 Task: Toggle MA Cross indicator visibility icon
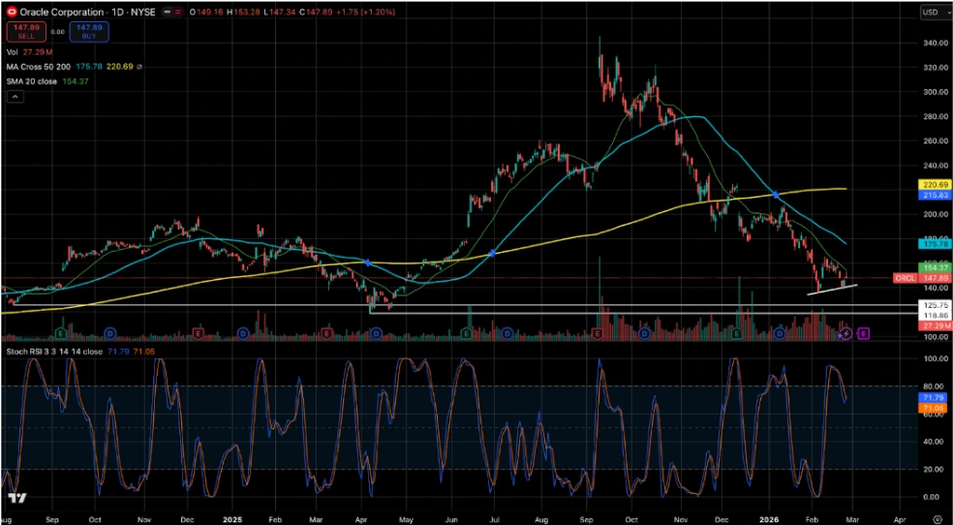click(139, 67)
